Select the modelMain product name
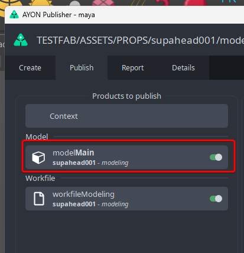The image size is (244, 253). [73, 153]
